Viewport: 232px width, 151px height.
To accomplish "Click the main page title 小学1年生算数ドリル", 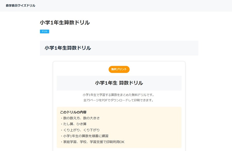I will [65, 22].
